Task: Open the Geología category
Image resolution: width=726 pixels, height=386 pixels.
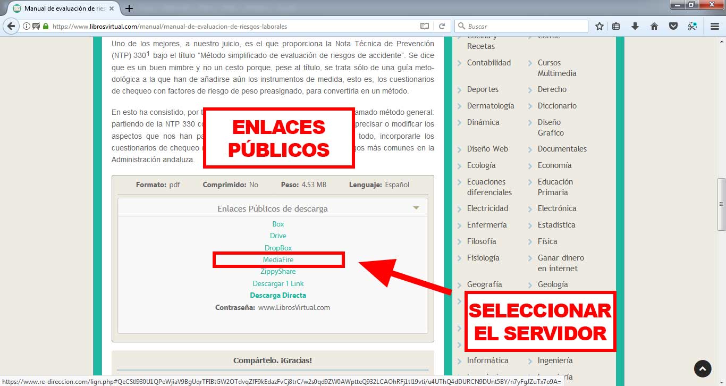Action: [x=552, y=284]
